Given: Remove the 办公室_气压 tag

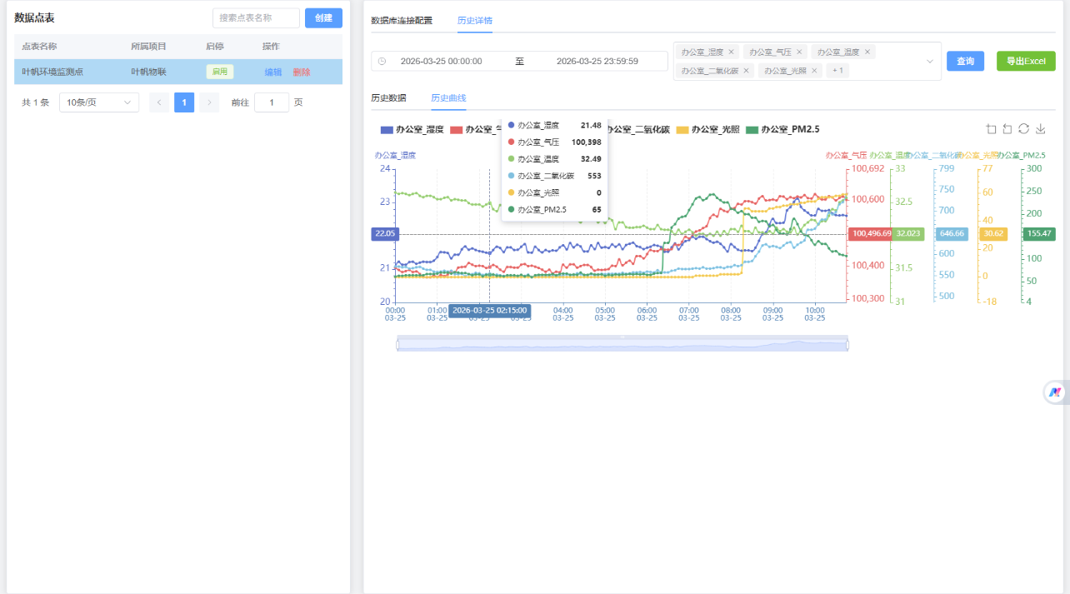Looking at the screenshot, I should pyautogui.click(x=799, y=52).
